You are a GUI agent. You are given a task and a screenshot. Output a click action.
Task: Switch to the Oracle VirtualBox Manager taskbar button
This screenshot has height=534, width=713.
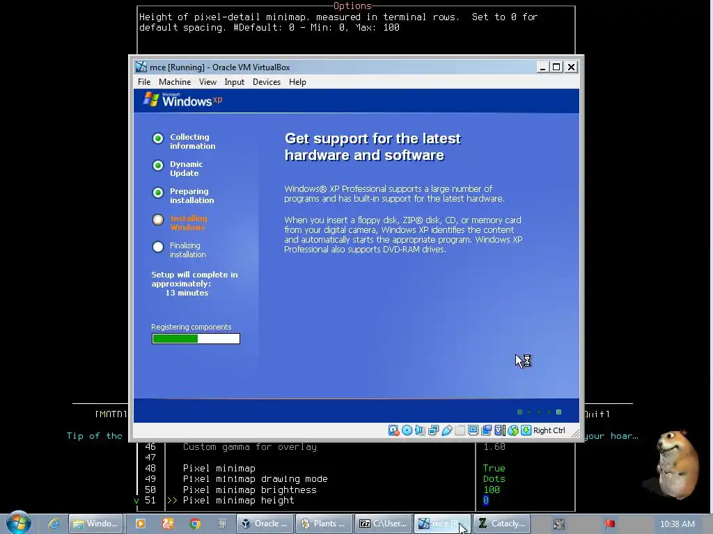coord(265,524)
